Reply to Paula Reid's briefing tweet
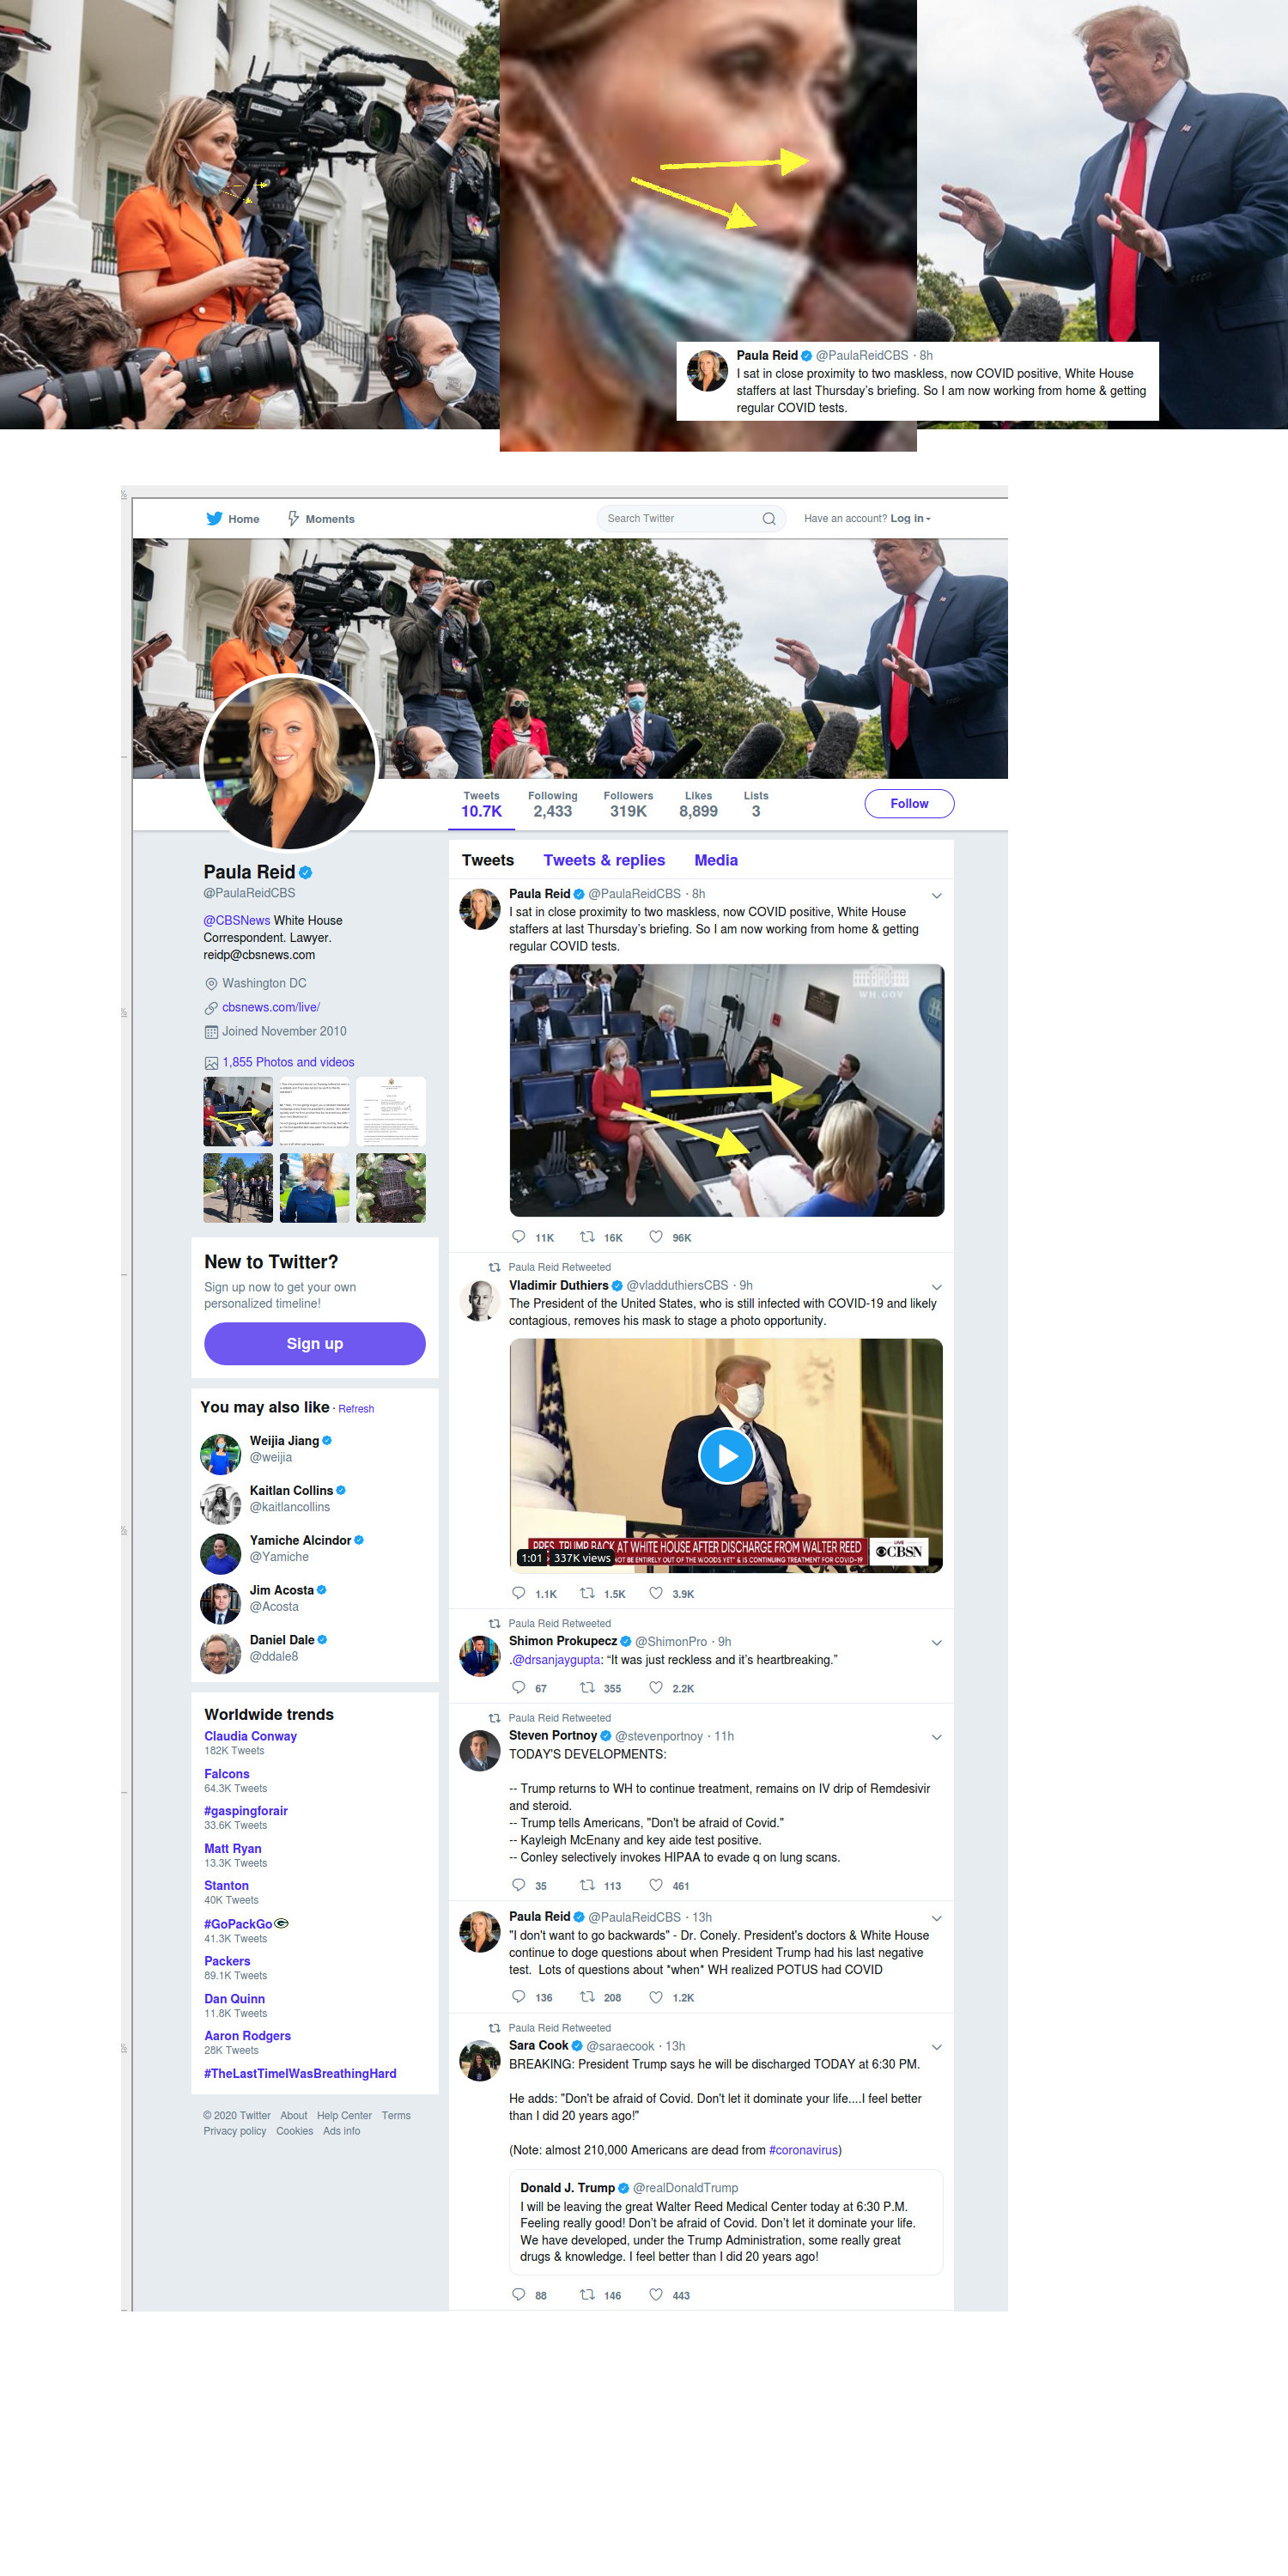Image resolution: width=1288 pixels, height=2576 pixels. pyautogui.click(x=518, y=1236)
